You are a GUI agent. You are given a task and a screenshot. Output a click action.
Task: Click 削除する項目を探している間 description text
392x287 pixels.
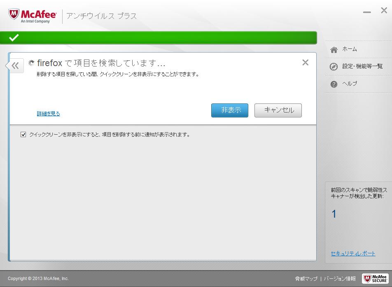(x=118, y=74)
